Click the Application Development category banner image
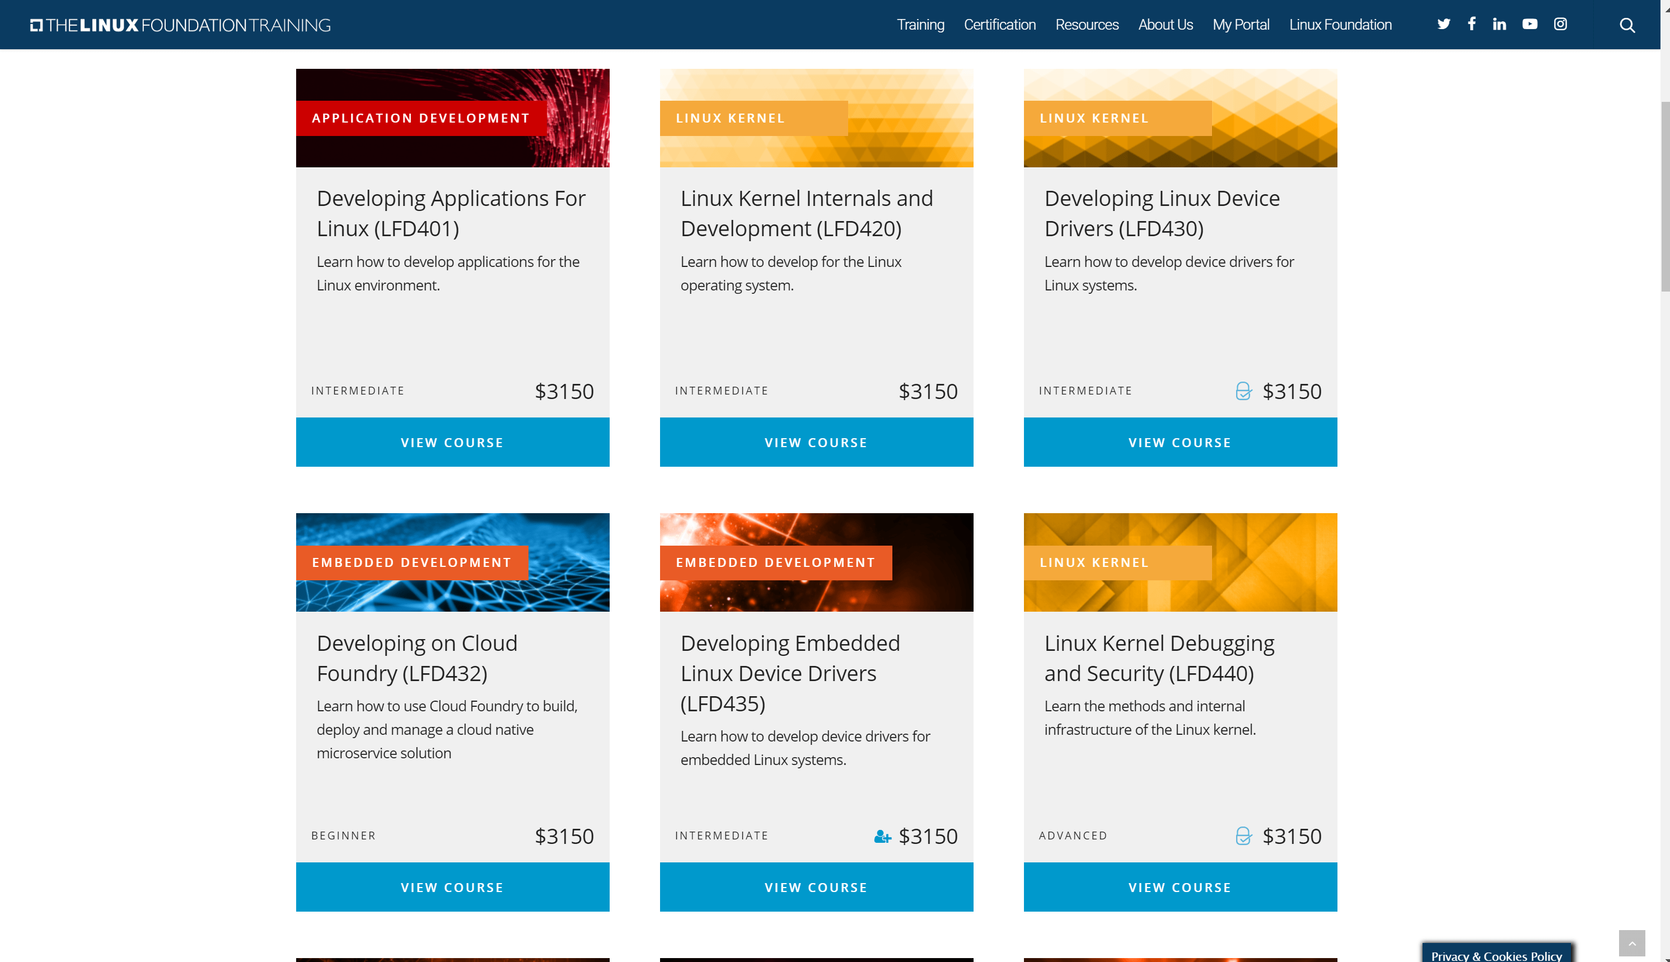 [452, 118]
